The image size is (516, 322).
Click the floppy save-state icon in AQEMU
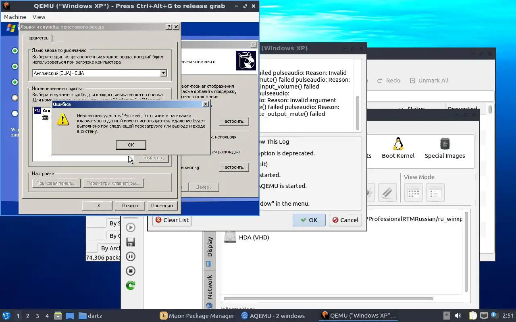(131, 242)
